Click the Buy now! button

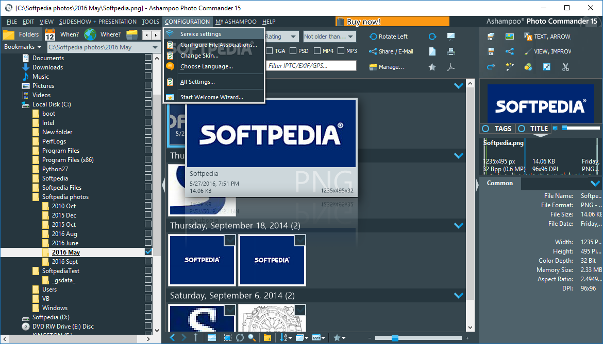(392, 22)
